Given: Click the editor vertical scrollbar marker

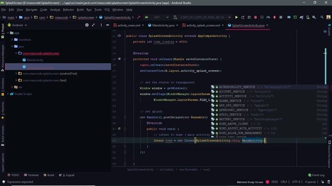Looking at the screenshot, I should 325,66.
